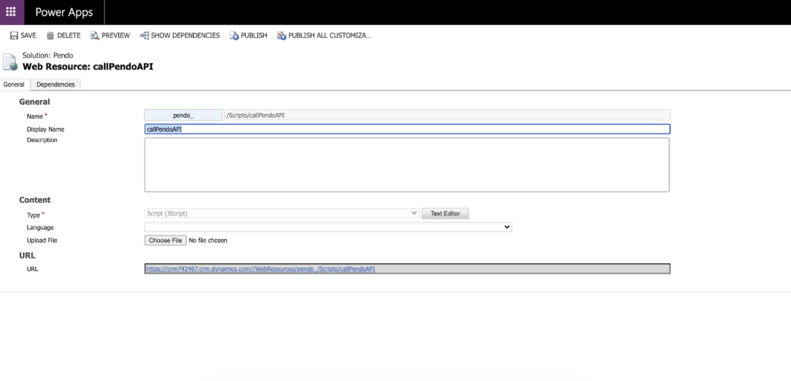Click the DELETE label in toolbar

pyautogui.click(x=69, y=36)
